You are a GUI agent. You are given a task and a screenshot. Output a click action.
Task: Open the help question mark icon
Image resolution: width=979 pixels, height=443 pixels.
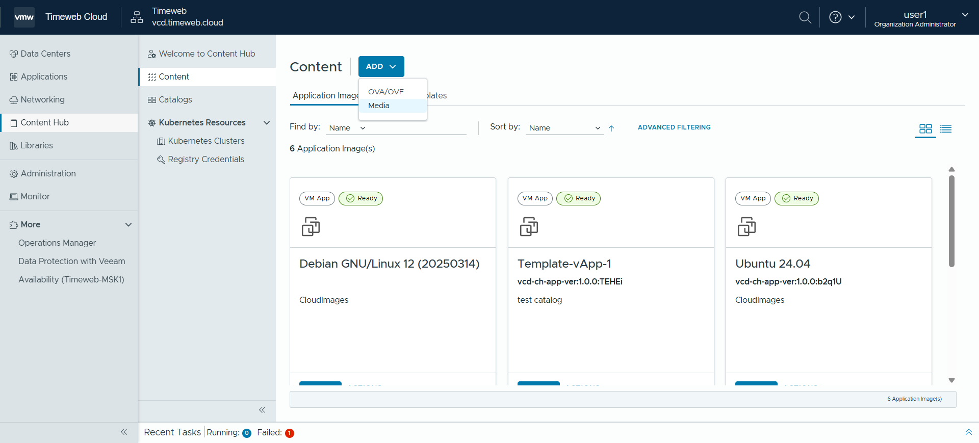click(x=835, y=17)
